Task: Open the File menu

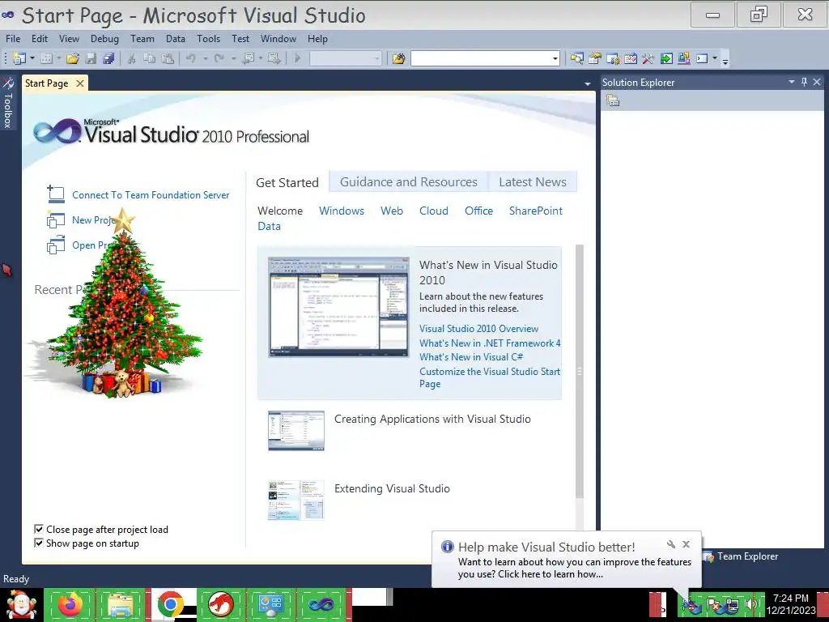Action: [x=13, y=39]
